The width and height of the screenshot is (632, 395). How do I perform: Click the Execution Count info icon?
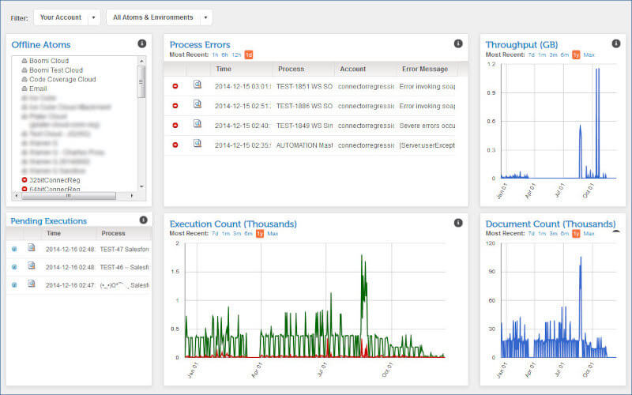[458, 223]
